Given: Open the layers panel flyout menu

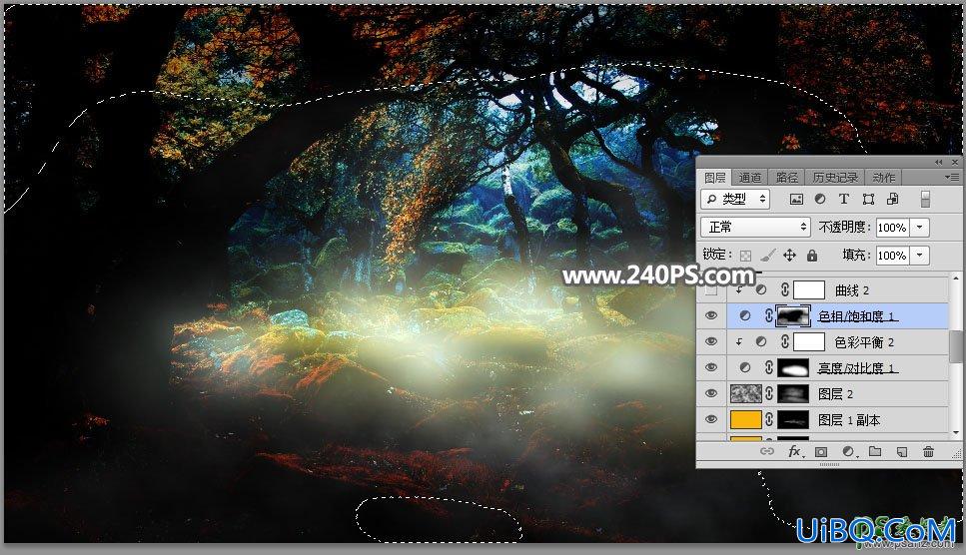Looking at the screenshot, I should click(951, 178).
